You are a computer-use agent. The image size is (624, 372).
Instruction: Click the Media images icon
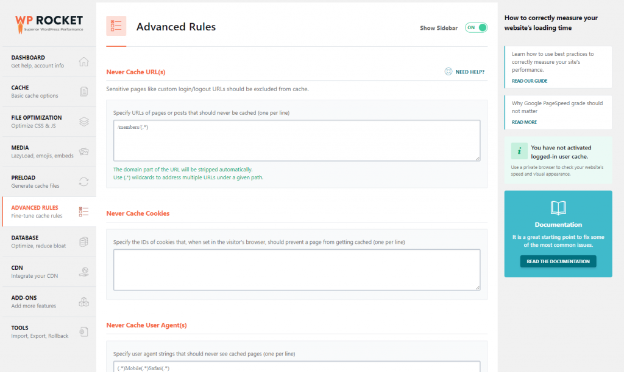pyautogui.click(x=83, y=152)
